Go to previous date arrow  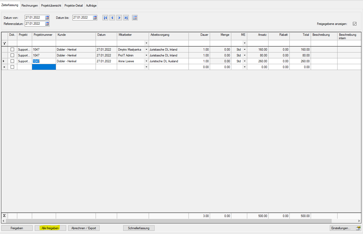click(x=112, y=18)
